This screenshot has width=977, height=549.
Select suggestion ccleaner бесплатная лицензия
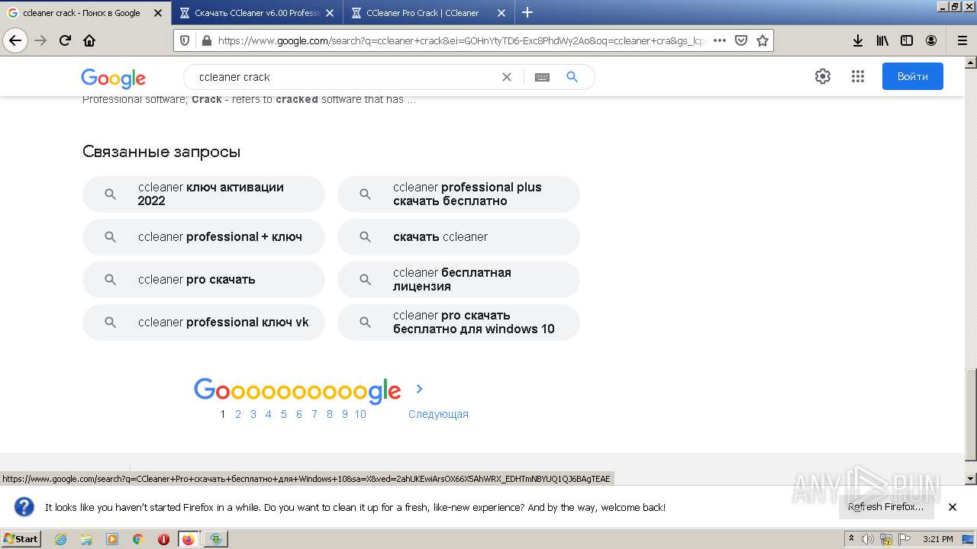459,280
